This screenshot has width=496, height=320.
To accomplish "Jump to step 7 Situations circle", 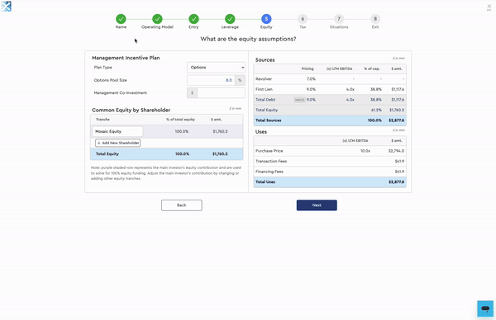I will click(x=339, y=19).
